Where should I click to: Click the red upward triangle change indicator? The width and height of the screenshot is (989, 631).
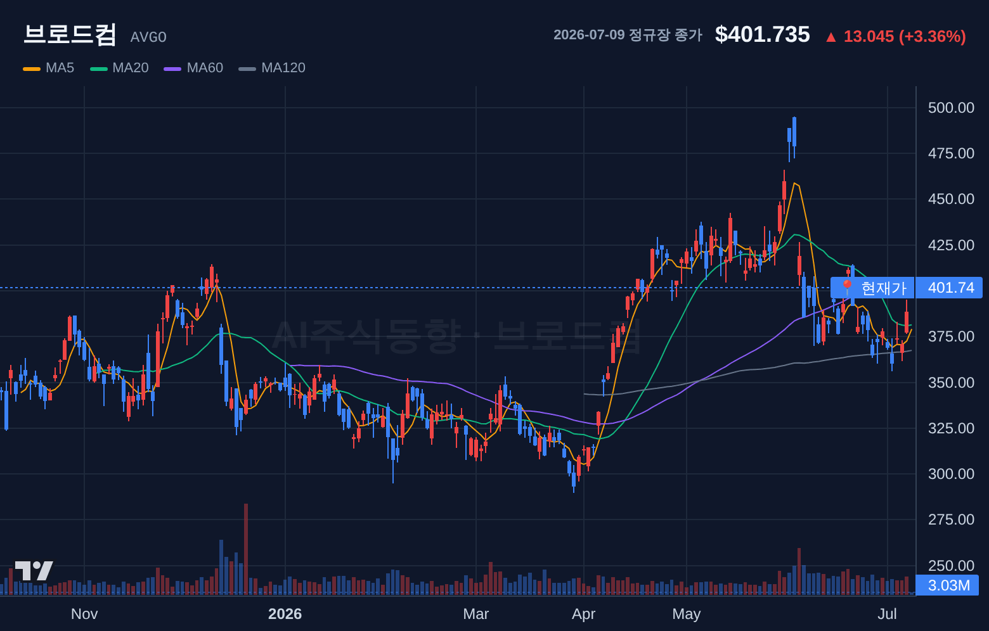pos(831,37)
